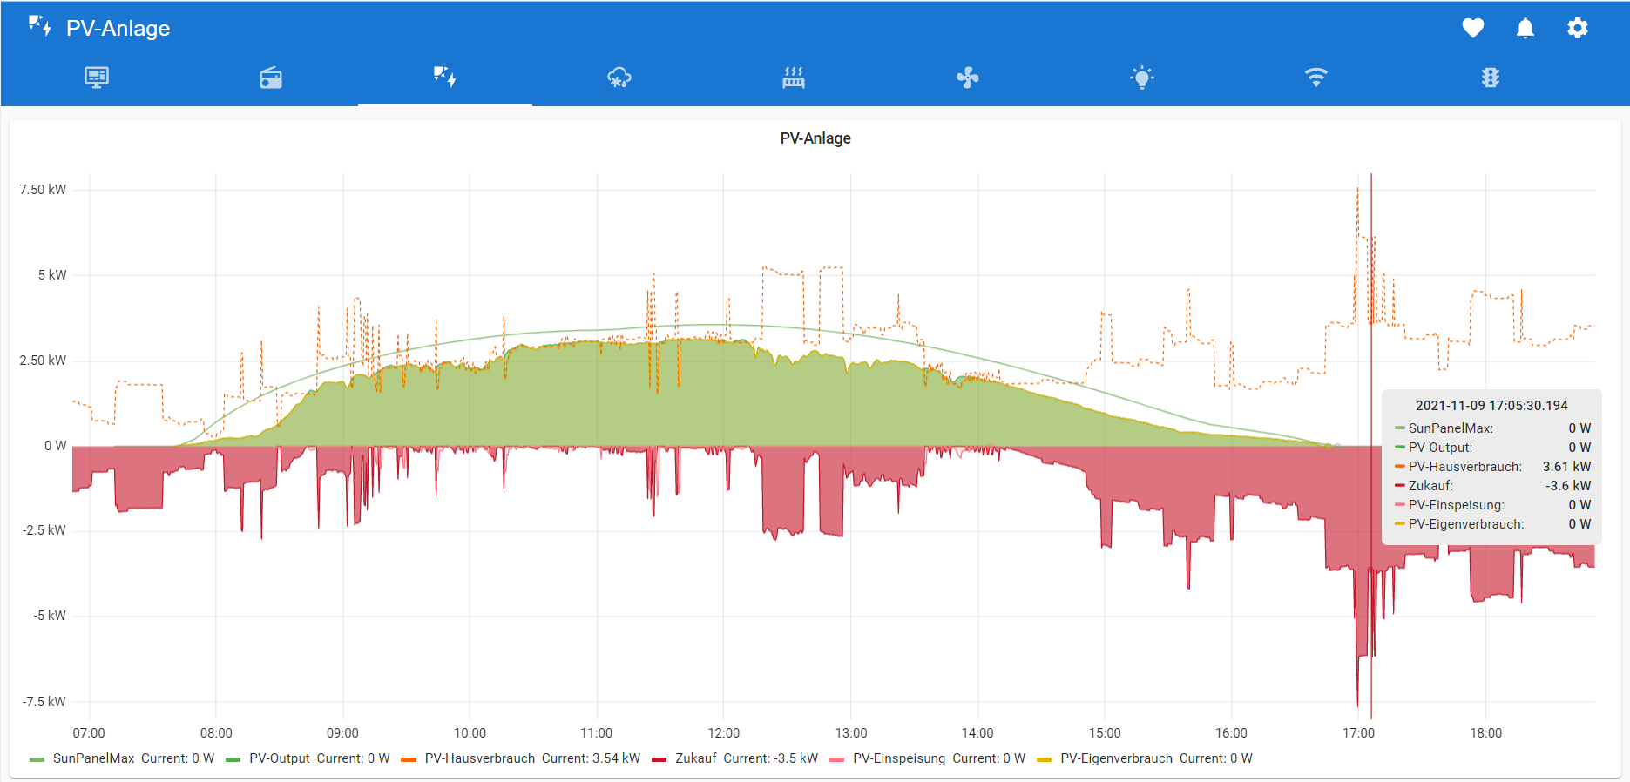Image resolution: width=1630 pixels, height=782 pixels.
Task: Toggle PV-Output series in legend
Action: tap(280, 758)
